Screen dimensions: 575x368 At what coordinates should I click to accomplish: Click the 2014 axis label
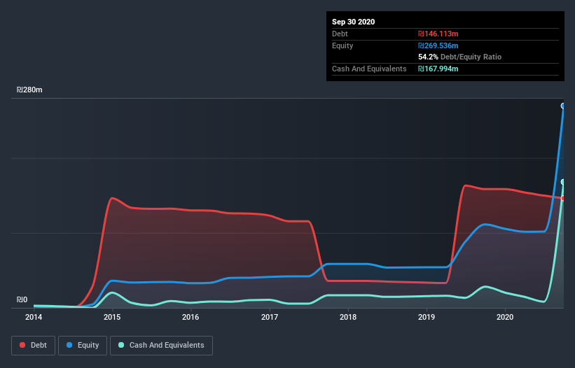pos(34,317)
